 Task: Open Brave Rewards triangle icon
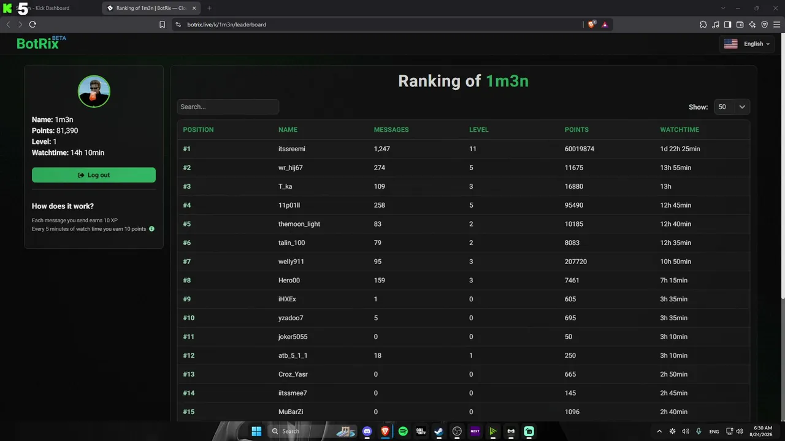click(x=605, y=24)
